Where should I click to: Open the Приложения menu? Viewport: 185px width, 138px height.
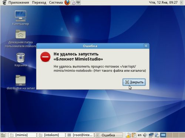(19, 3)
